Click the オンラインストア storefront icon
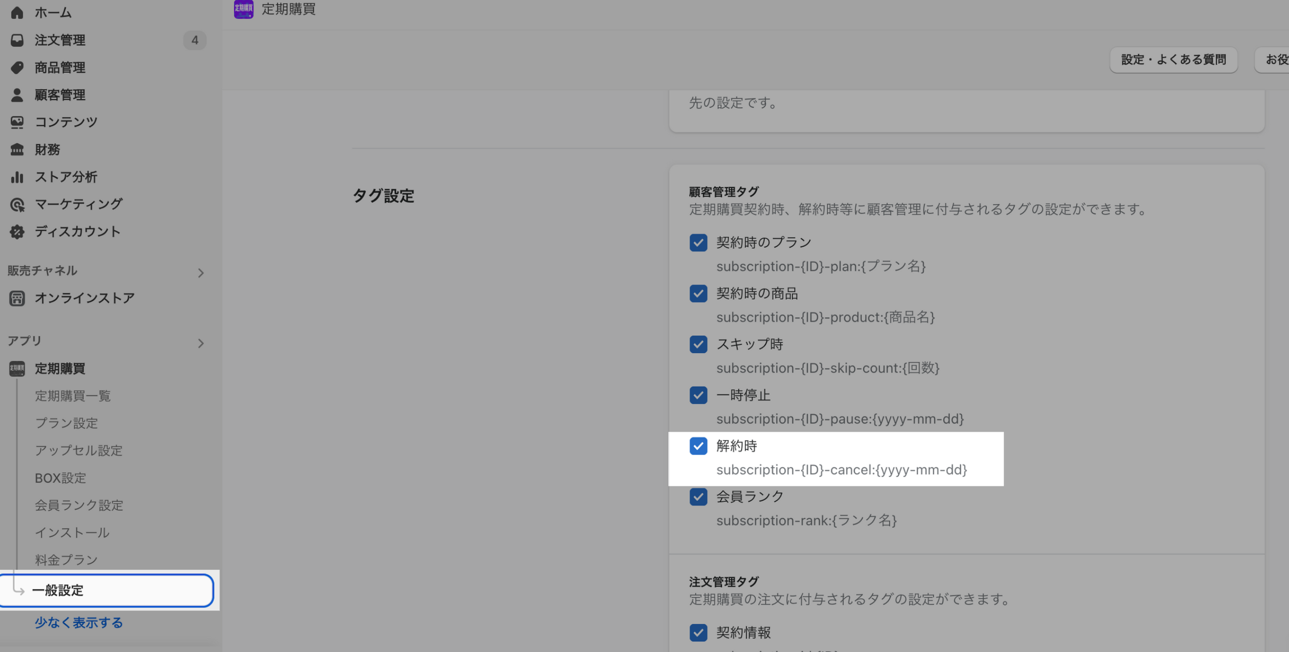The width and height of the screenshot is (1289, 652). pos(17,298)
